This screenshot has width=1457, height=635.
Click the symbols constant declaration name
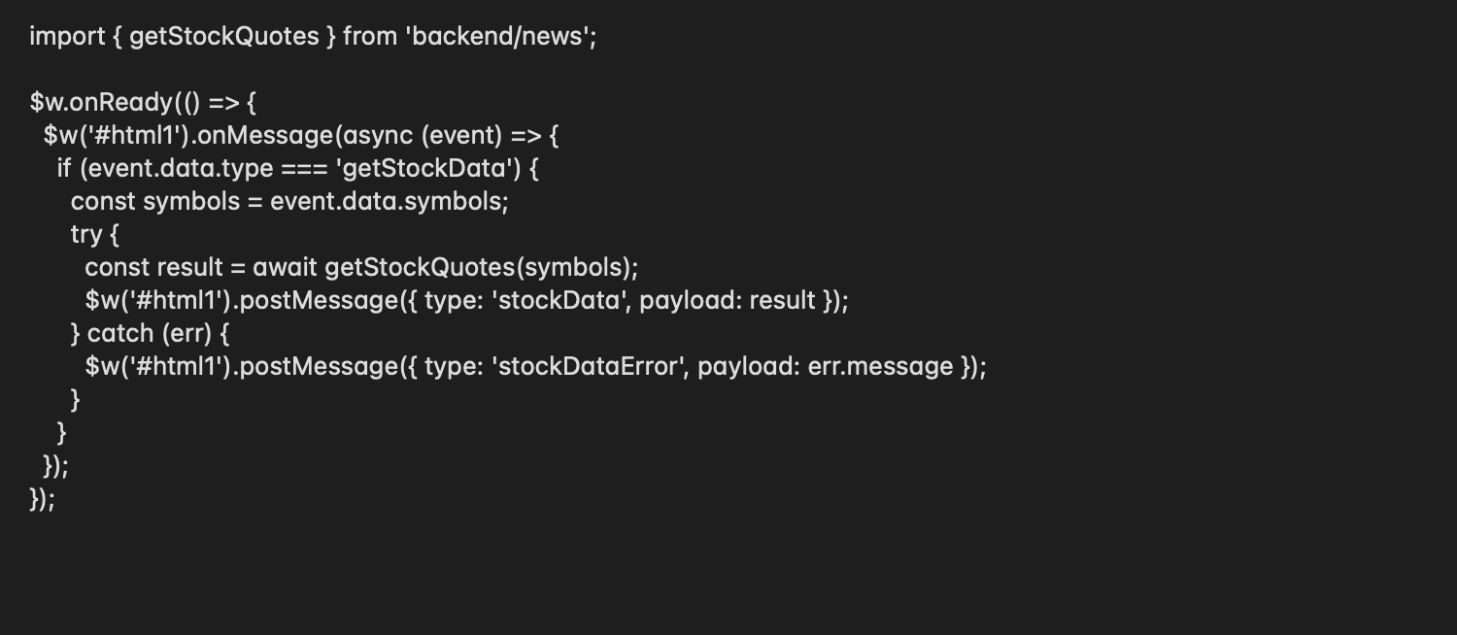(x=191, y=202)
